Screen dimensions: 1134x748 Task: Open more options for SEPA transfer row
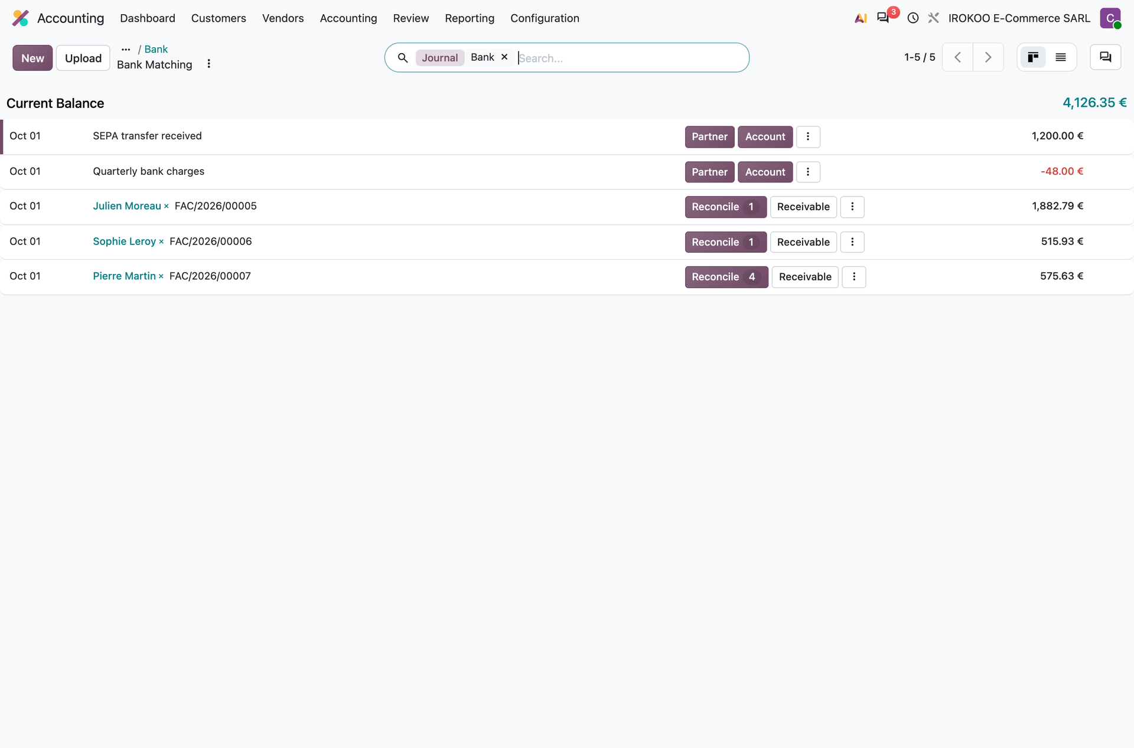click(x=808, y=137)
